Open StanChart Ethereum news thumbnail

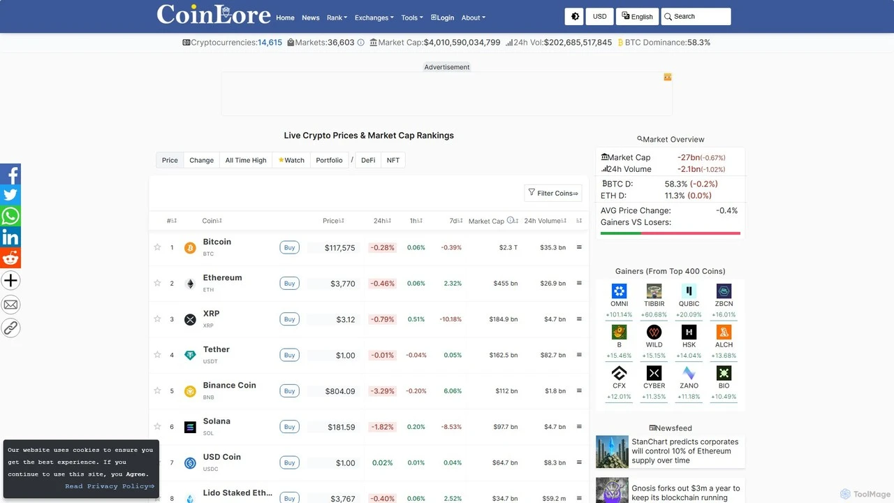(612, 451)
